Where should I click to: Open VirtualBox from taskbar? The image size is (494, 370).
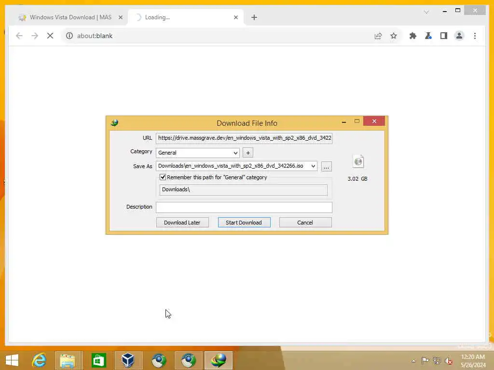point(128,360)
